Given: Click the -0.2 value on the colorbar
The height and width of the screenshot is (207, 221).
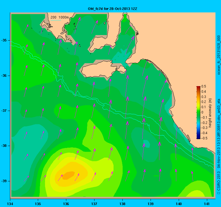Looking at the screenshot, I should point(204,123).
